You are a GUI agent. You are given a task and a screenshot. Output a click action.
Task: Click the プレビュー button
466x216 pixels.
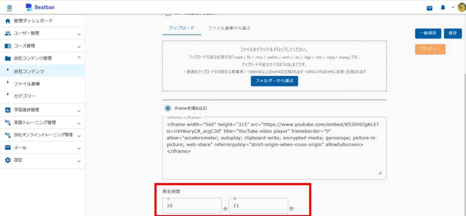click(x=430, y=49)
